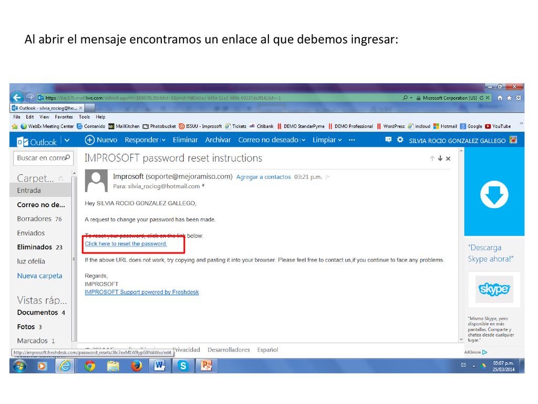Select the Outlook browser tab
The width and height of the screenshot is (538, 404).
click(47, 108)
